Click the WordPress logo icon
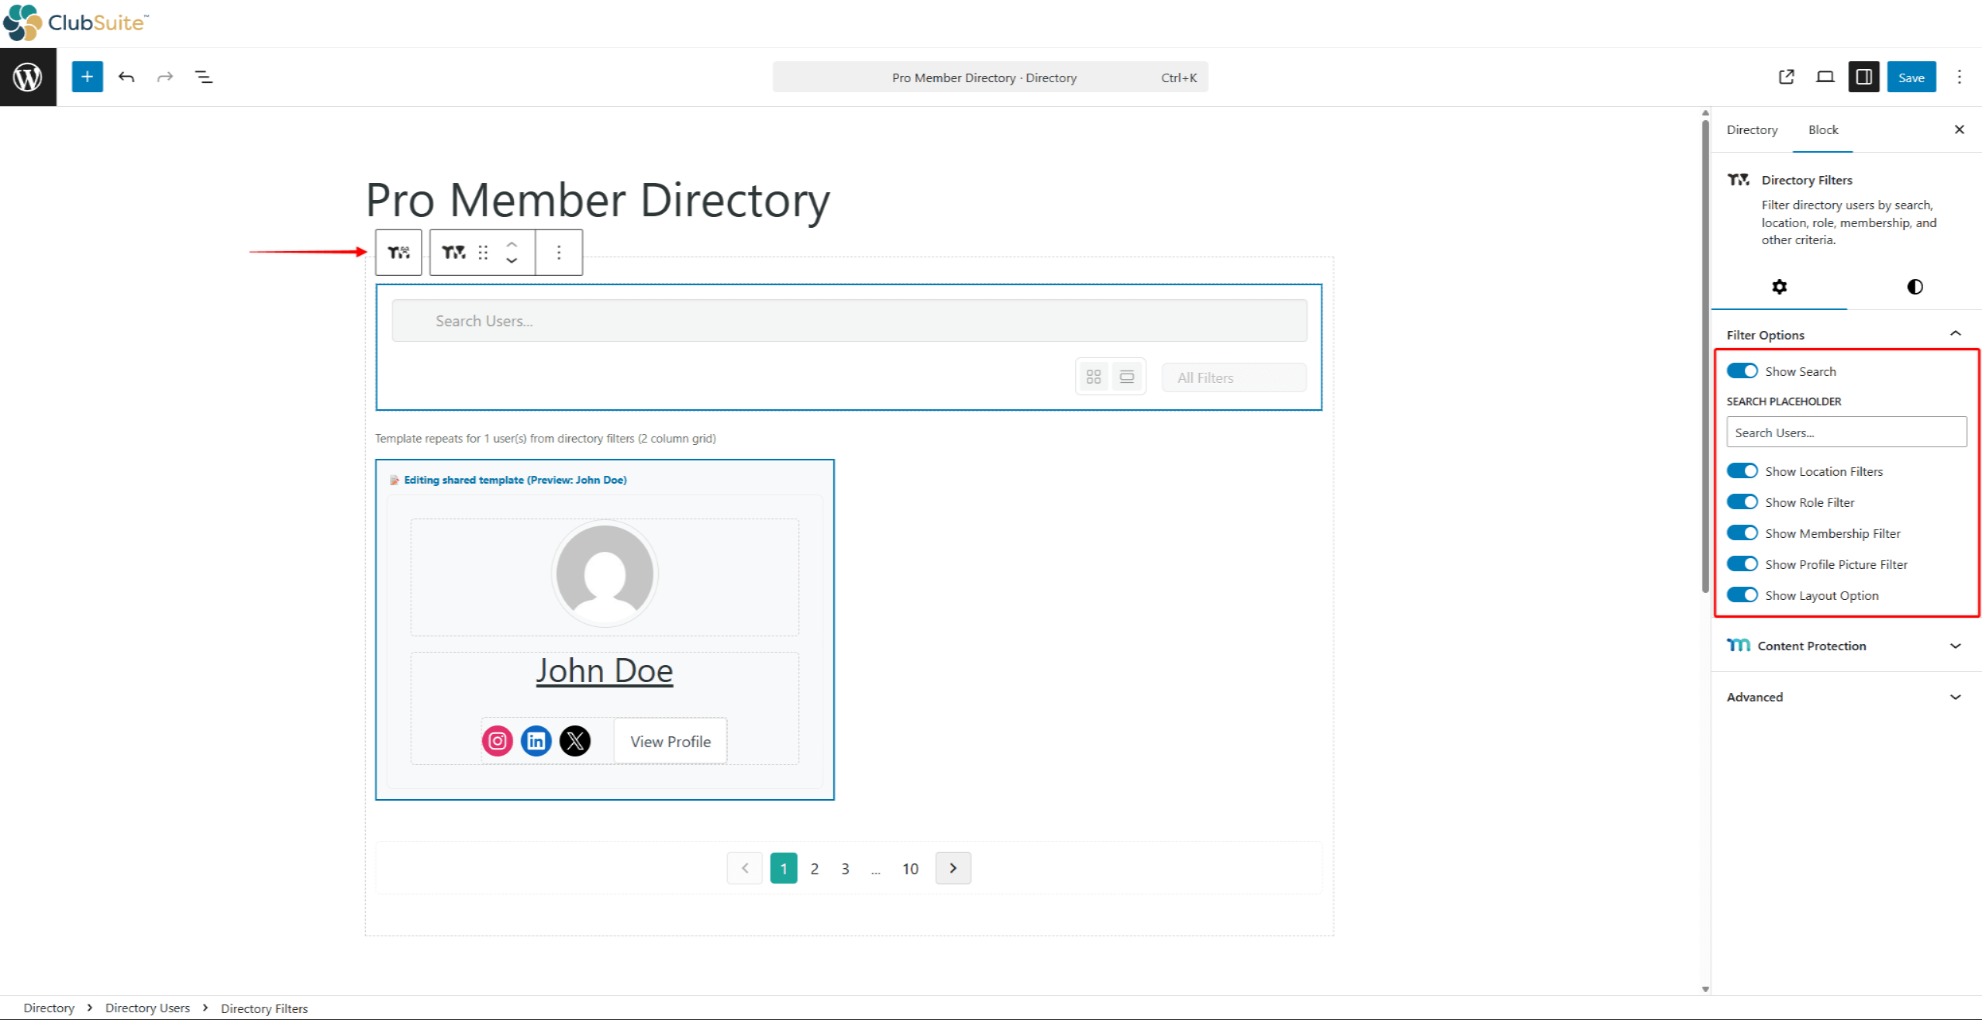 click(28, 77)
